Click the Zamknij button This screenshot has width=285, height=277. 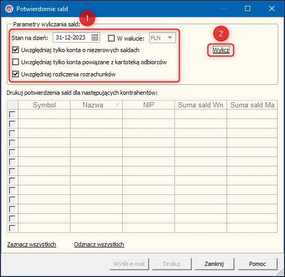point(214,264)
